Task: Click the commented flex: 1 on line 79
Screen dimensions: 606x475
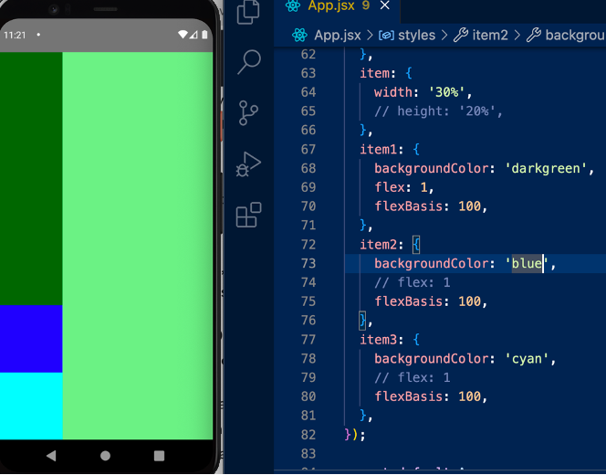Action: [x=412, y=377]
